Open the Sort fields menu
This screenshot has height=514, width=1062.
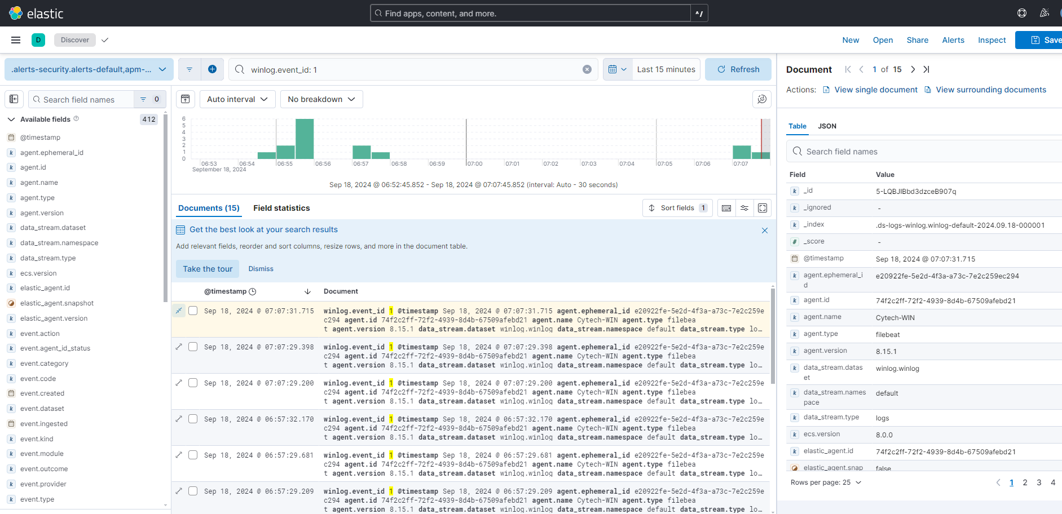(x=677, y=208)
